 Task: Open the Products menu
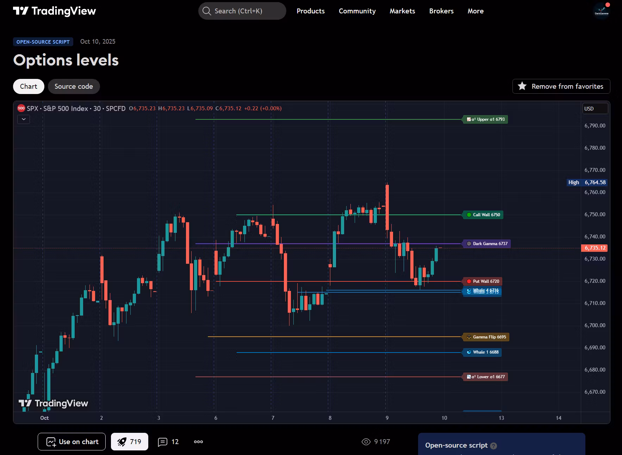pos(310,11)
